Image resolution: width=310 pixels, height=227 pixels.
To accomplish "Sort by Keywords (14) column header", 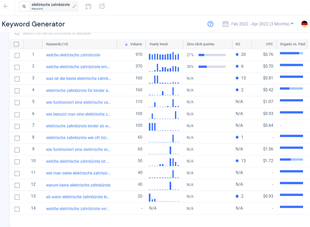I will coord(57,44).
